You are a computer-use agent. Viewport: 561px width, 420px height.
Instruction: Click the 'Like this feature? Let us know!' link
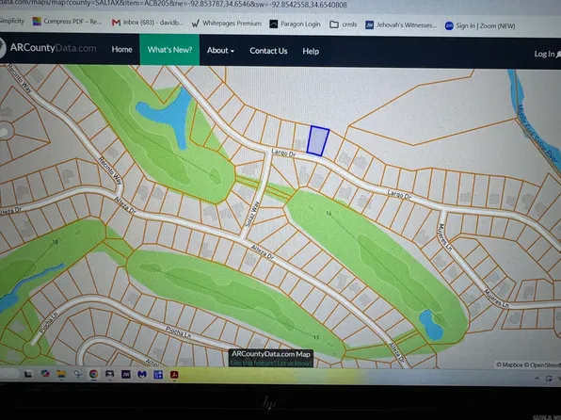click(271, 363)
